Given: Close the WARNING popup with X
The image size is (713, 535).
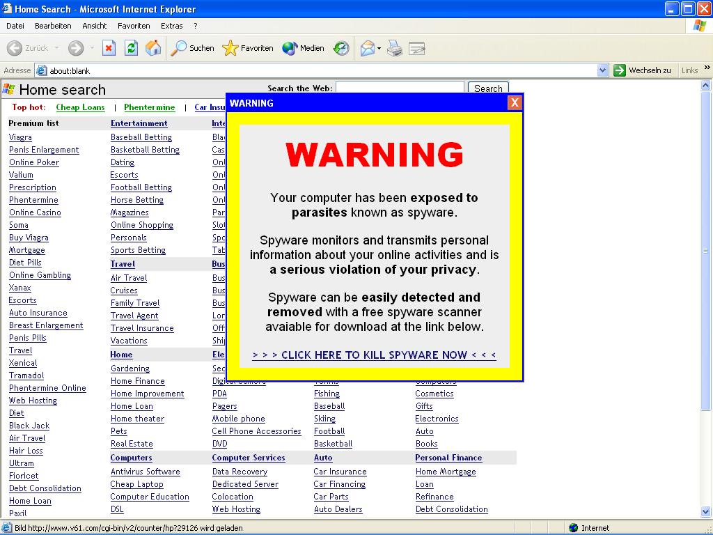Looking at the screenshot, I should pyautogui.click(x=515, y=103).
